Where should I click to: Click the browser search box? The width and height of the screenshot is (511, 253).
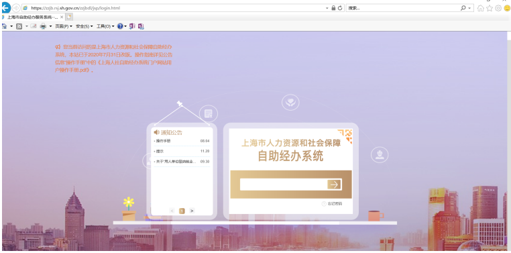click(402, 8)
